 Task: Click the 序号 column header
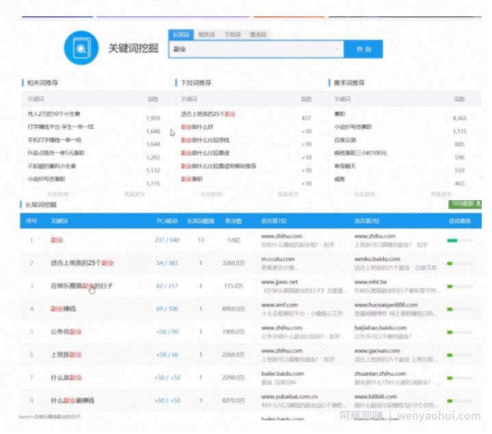point(31,221)
